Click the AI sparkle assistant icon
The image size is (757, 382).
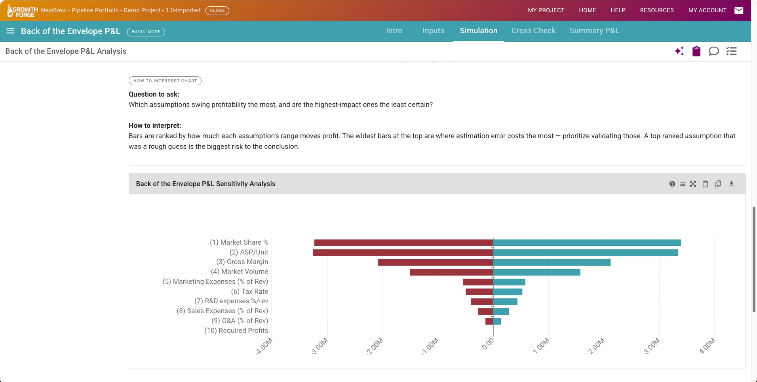tap(679, 51)
